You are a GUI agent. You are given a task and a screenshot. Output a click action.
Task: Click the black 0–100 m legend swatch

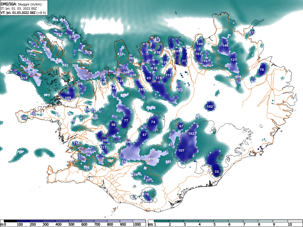pyautogui.click(x=10, y=221)
